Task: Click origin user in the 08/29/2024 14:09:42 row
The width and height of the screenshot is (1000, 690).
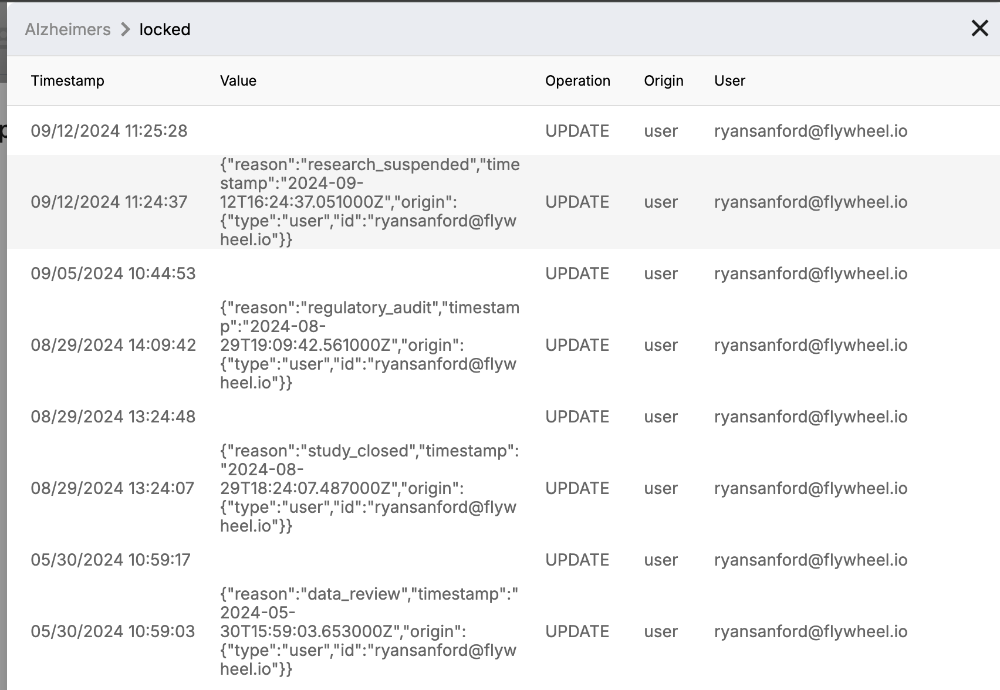Action: point(661,345)
